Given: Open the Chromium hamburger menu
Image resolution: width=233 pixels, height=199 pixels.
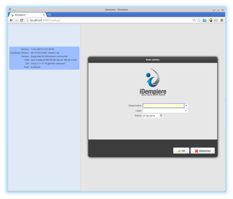Looking at the screenshot, I should coord(222,20).
